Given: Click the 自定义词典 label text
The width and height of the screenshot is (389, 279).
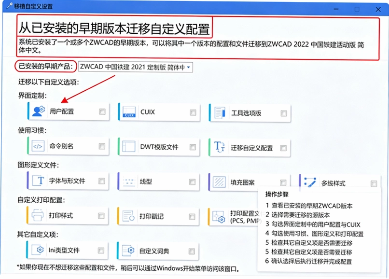Looking at the screenshot, I should pyautogui.click(x=154, y=251).
